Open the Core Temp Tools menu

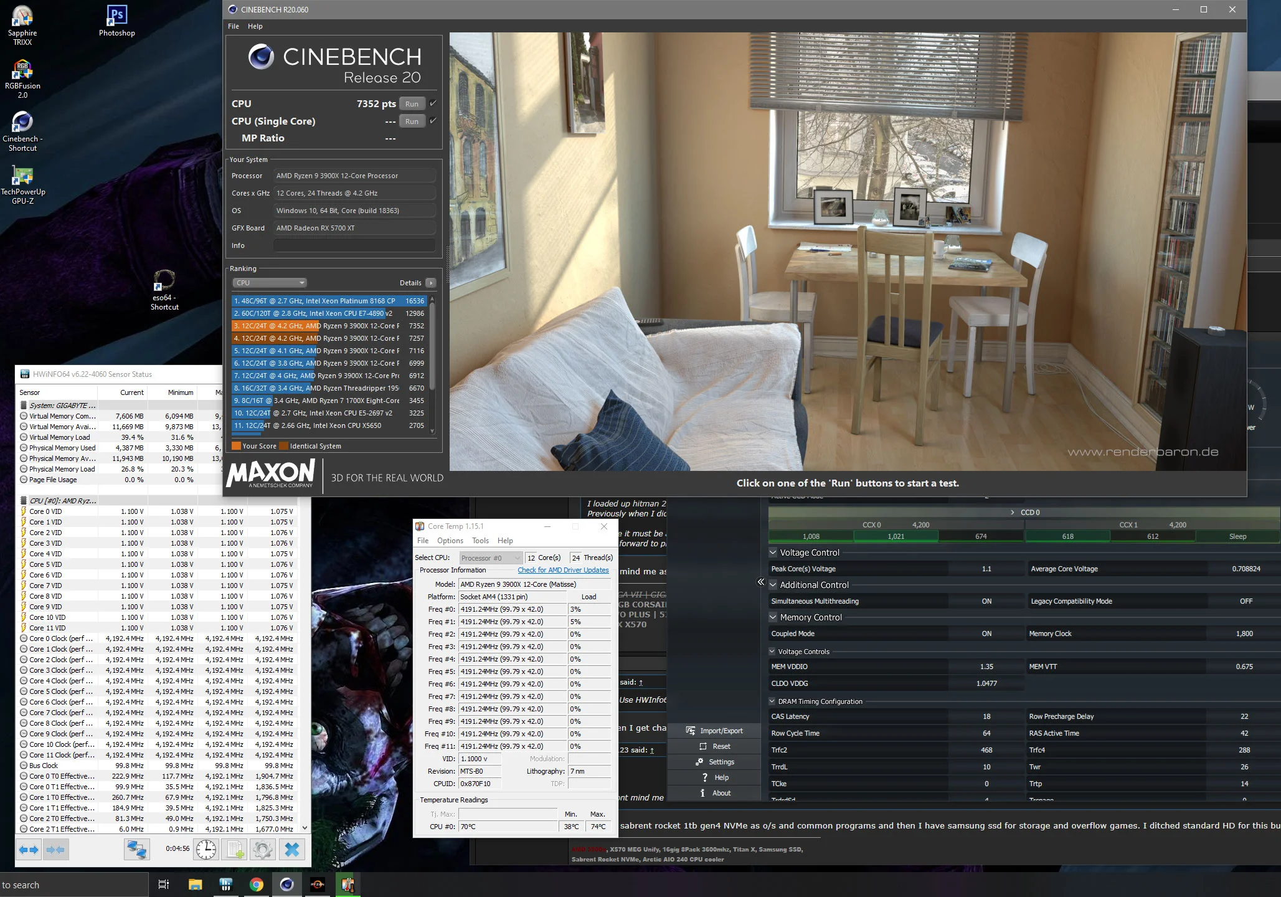(x=480, y=541)
